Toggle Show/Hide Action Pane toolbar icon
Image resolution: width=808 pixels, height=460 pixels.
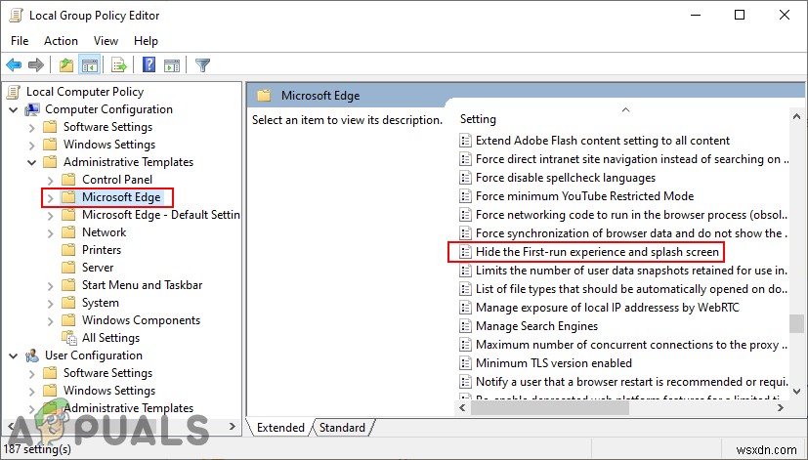(x=172, y=65)
